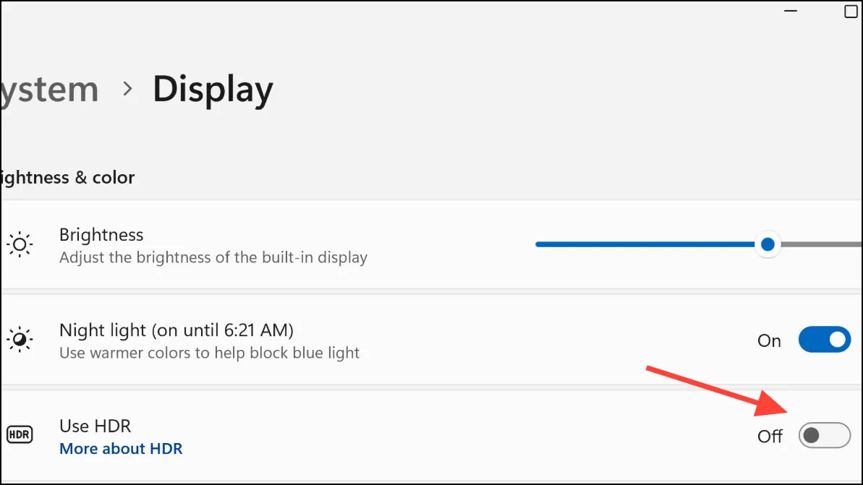
Task: Click the Night light icon
Action: (x=20, y=340)
